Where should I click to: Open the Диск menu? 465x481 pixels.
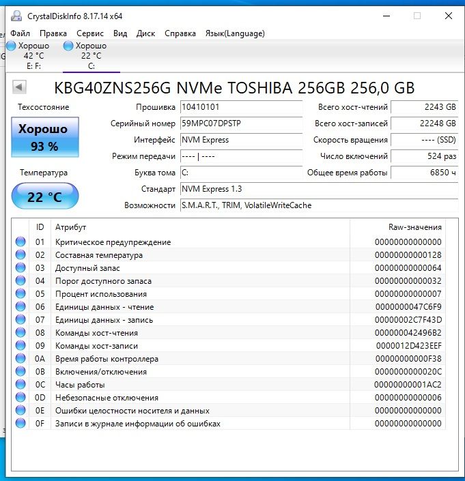pos(146,33)
